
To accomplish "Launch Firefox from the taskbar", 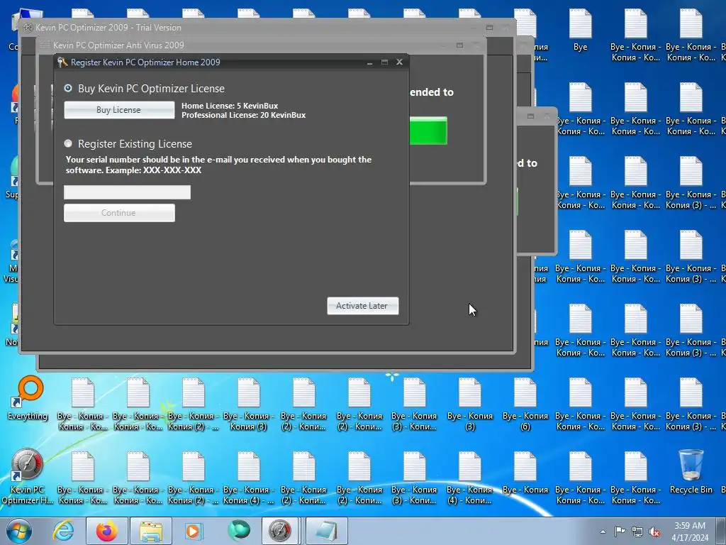I will (106, 531).
